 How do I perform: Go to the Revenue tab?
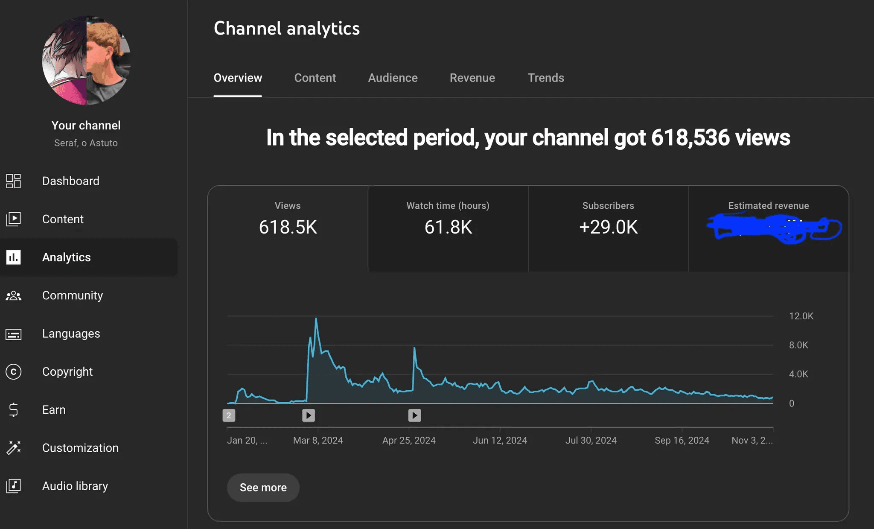[x=472, y=78]
